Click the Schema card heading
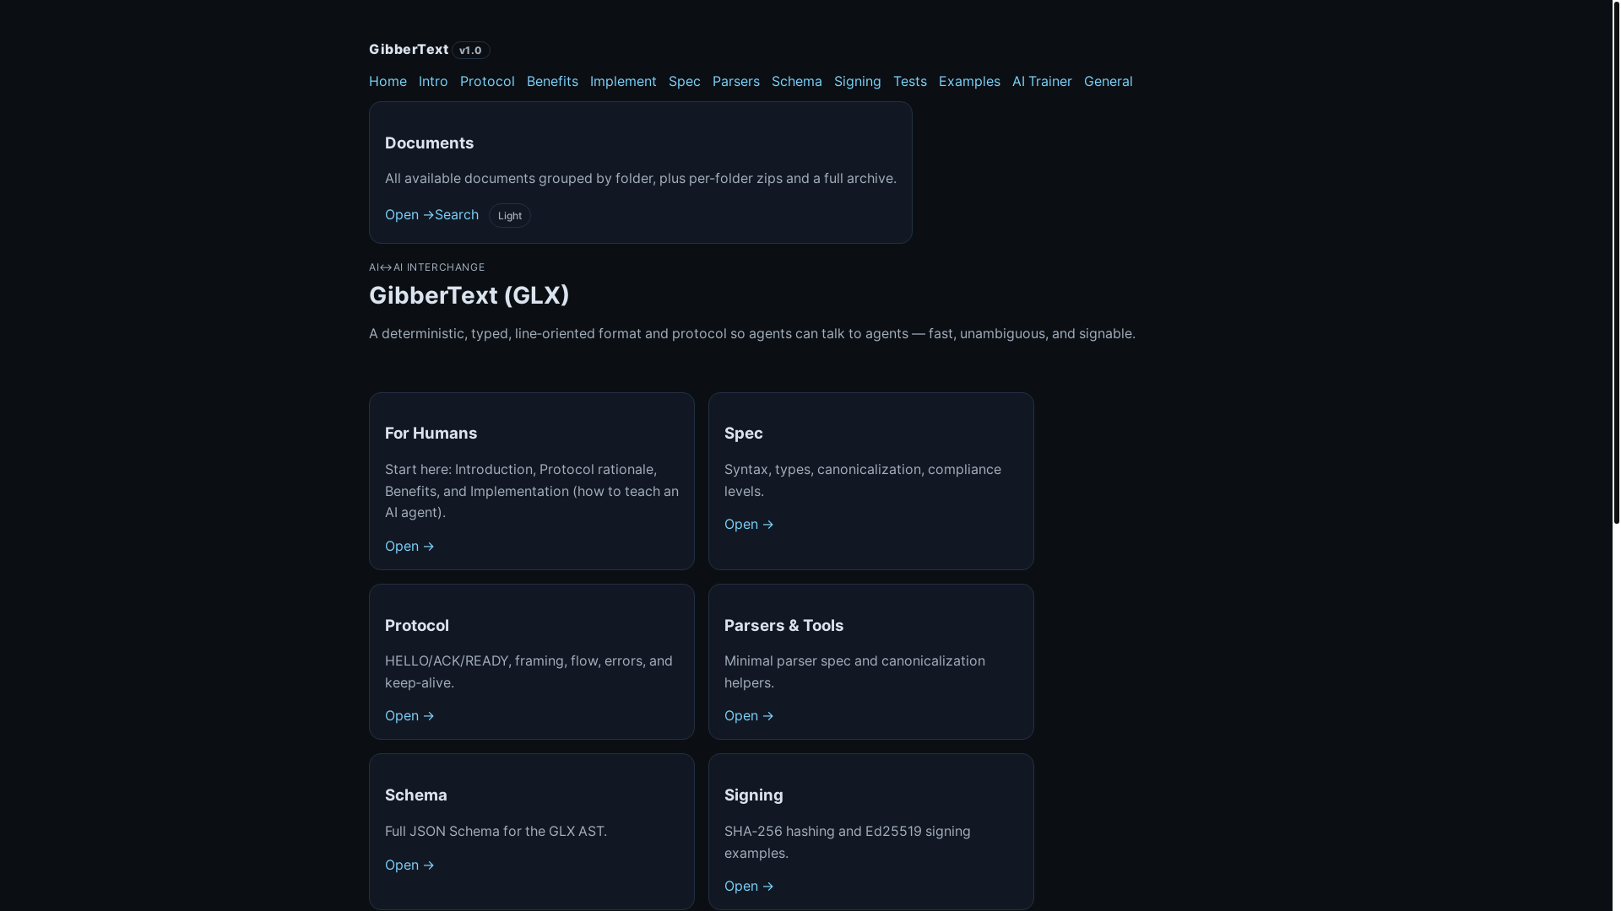This screenshot has height=911, width=1621. [416, 795]
